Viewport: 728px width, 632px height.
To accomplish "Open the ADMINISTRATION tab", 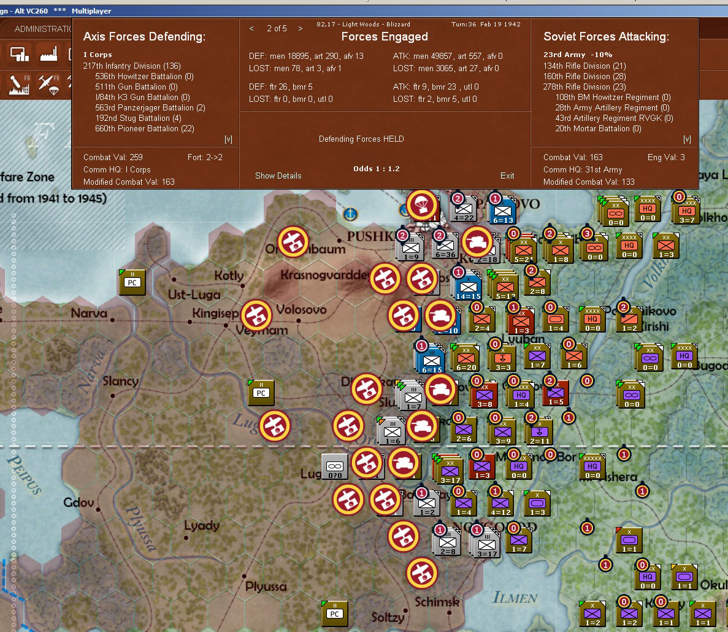I will [x=42, y=29].
